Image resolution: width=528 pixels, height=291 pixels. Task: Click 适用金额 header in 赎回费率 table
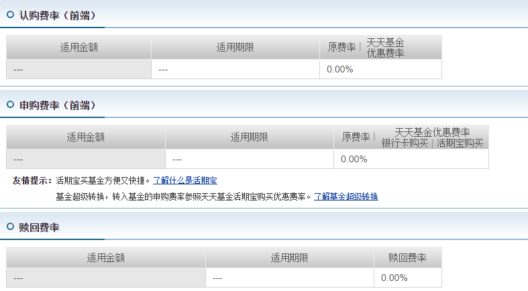(106, 258)
